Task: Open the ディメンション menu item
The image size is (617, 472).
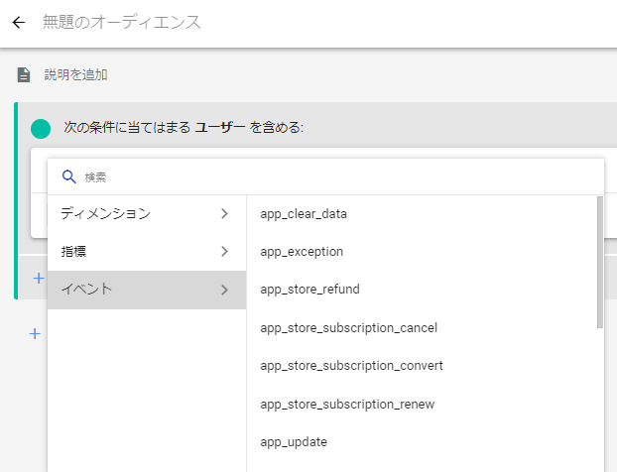Action: pyautogui.click(x=147, y=213)
